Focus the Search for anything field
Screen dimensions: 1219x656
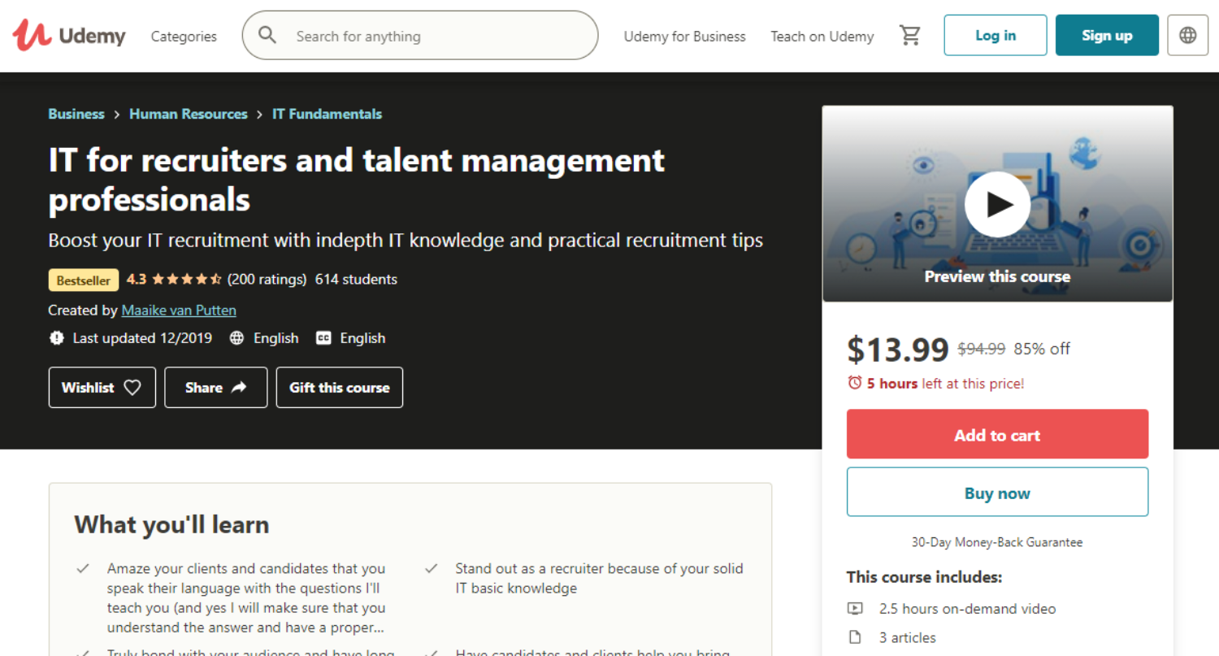click(439, 37)
